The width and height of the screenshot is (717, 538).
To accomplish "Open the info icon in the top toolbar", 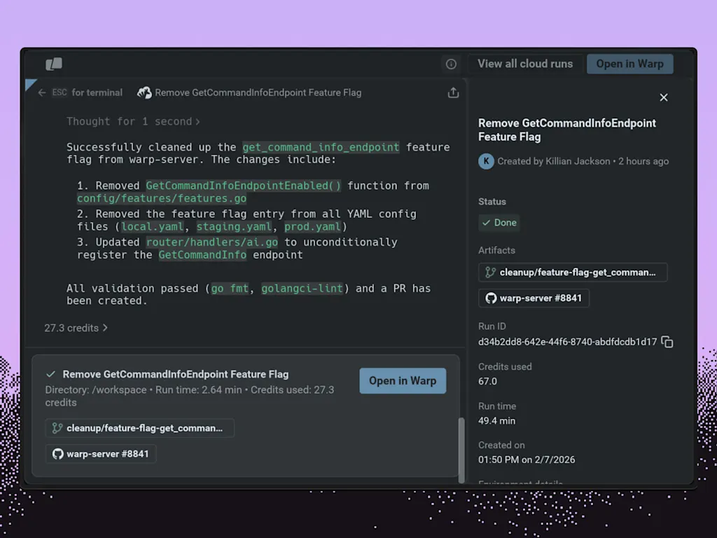I will (x=451, y=64).
